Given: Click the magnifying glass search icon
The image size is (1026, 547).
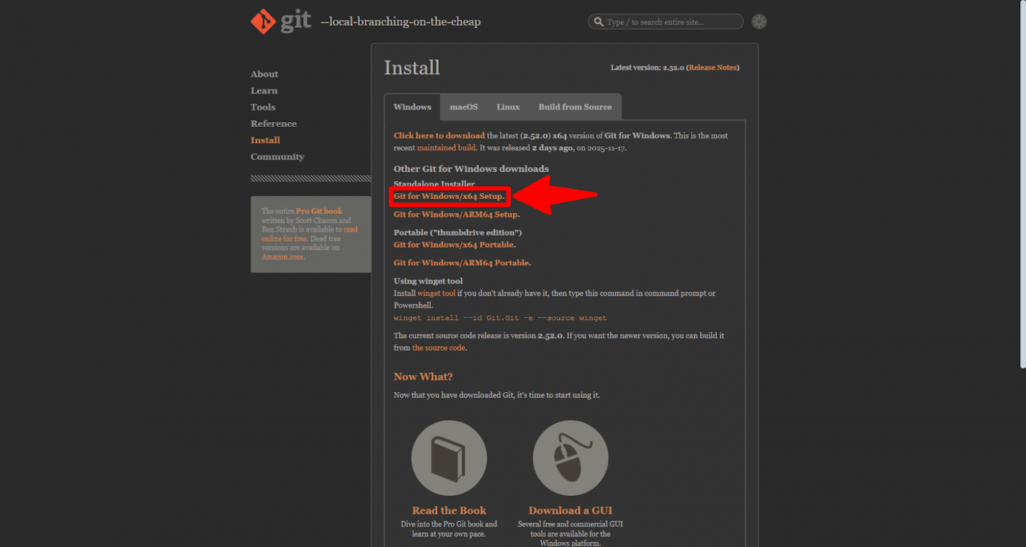Looking at the screenshot, I should [598, 21].
